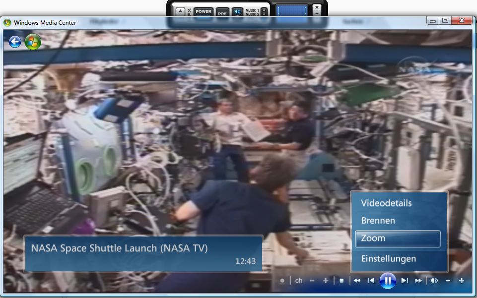The width and height of the screenshot is (477, 298).
Task: Minimize the gadget with dash button
Action: 317,14
